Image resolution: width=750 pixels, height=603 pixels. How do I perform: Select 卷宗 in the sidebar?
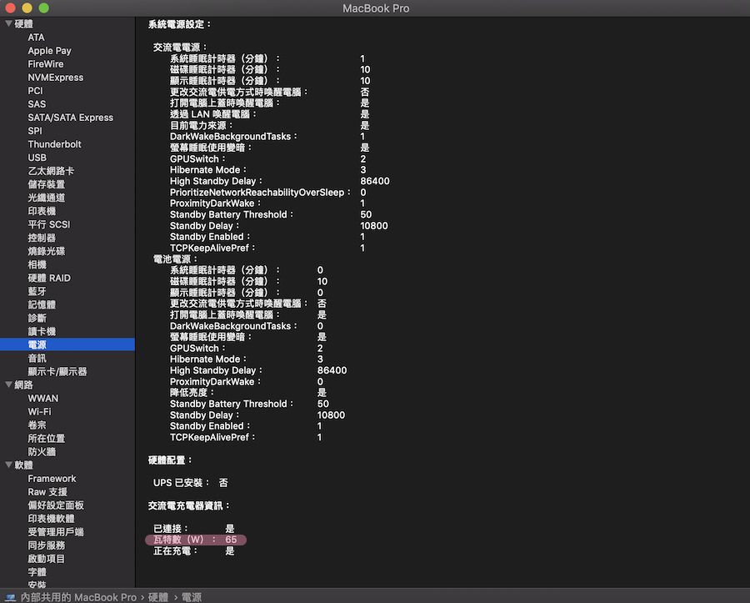(37, 425)
